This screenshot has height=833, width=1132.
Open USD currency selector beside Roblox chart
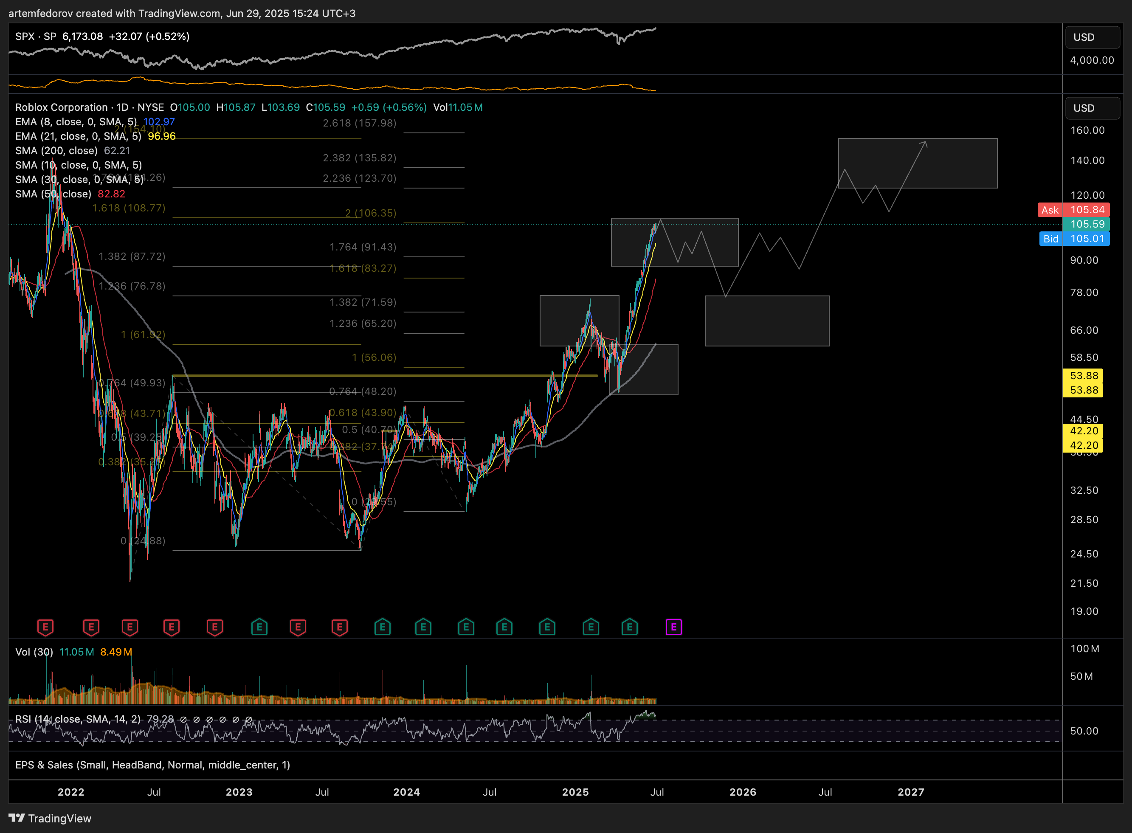pos(1093,108)
